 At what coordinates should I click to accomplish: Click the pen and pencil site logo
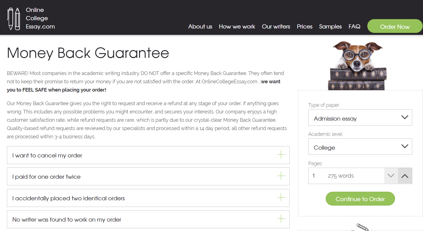tap(14, 19)
